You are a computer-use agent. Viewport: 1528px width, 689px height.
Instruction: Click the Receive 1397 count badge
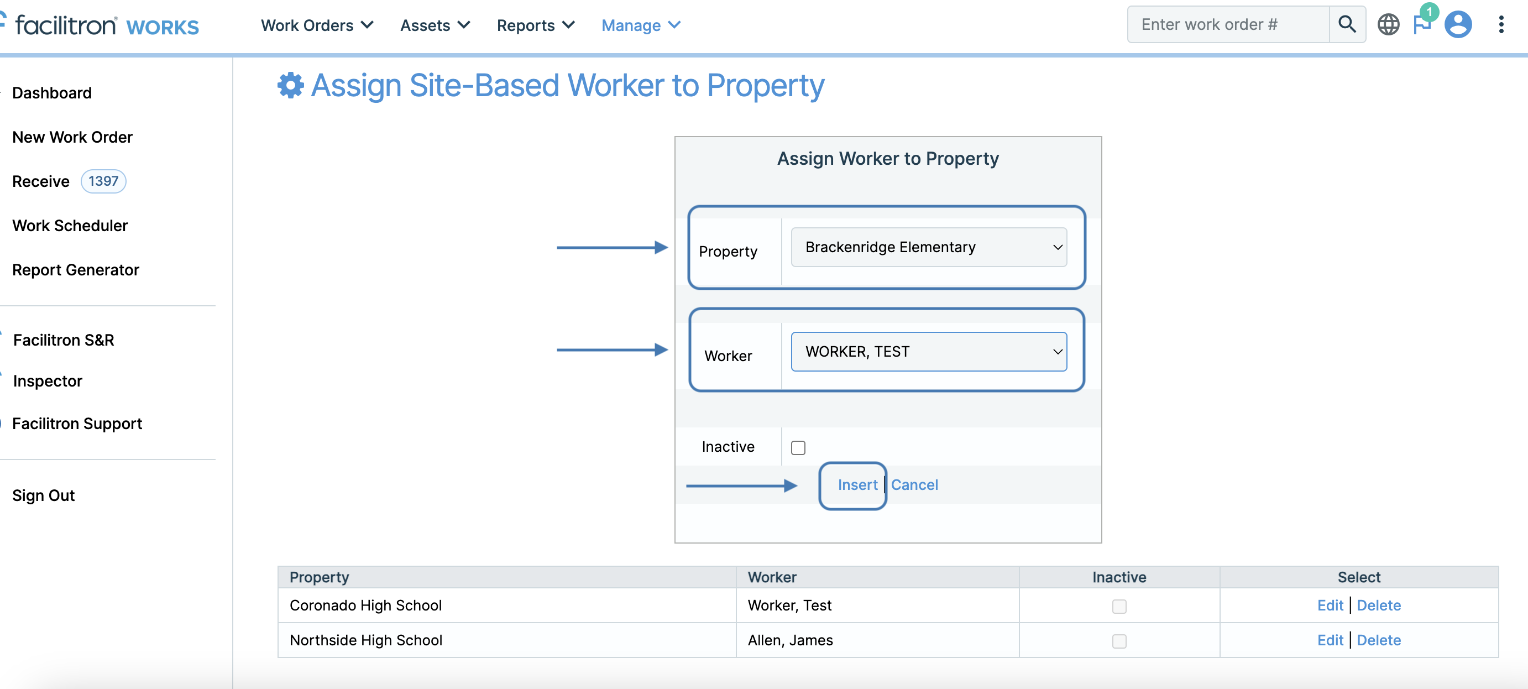pos(103,181)
